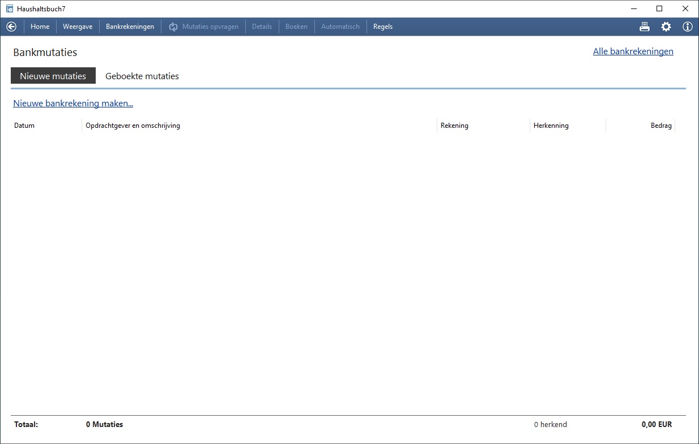Open the Home menu item
Image resolution: width=699 pixels, height=444 pixels.
(40, 27)
